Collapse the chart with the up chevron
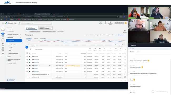The height and width of the screenshot is (96, 171). pos(125,49)
